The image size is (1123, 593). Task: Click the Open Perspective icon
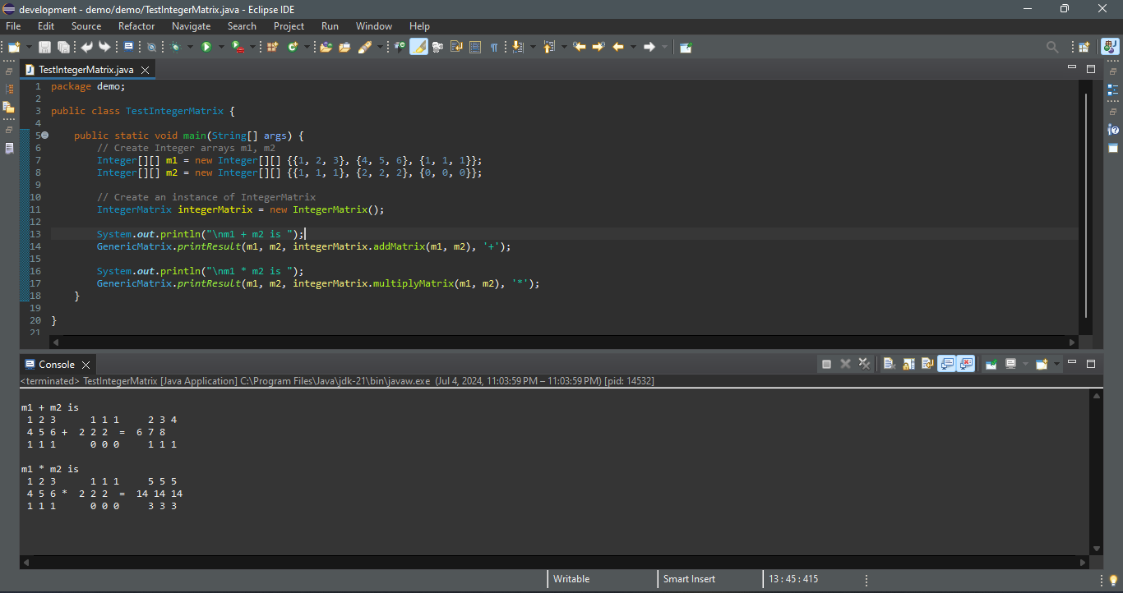tap(1084, 47)
